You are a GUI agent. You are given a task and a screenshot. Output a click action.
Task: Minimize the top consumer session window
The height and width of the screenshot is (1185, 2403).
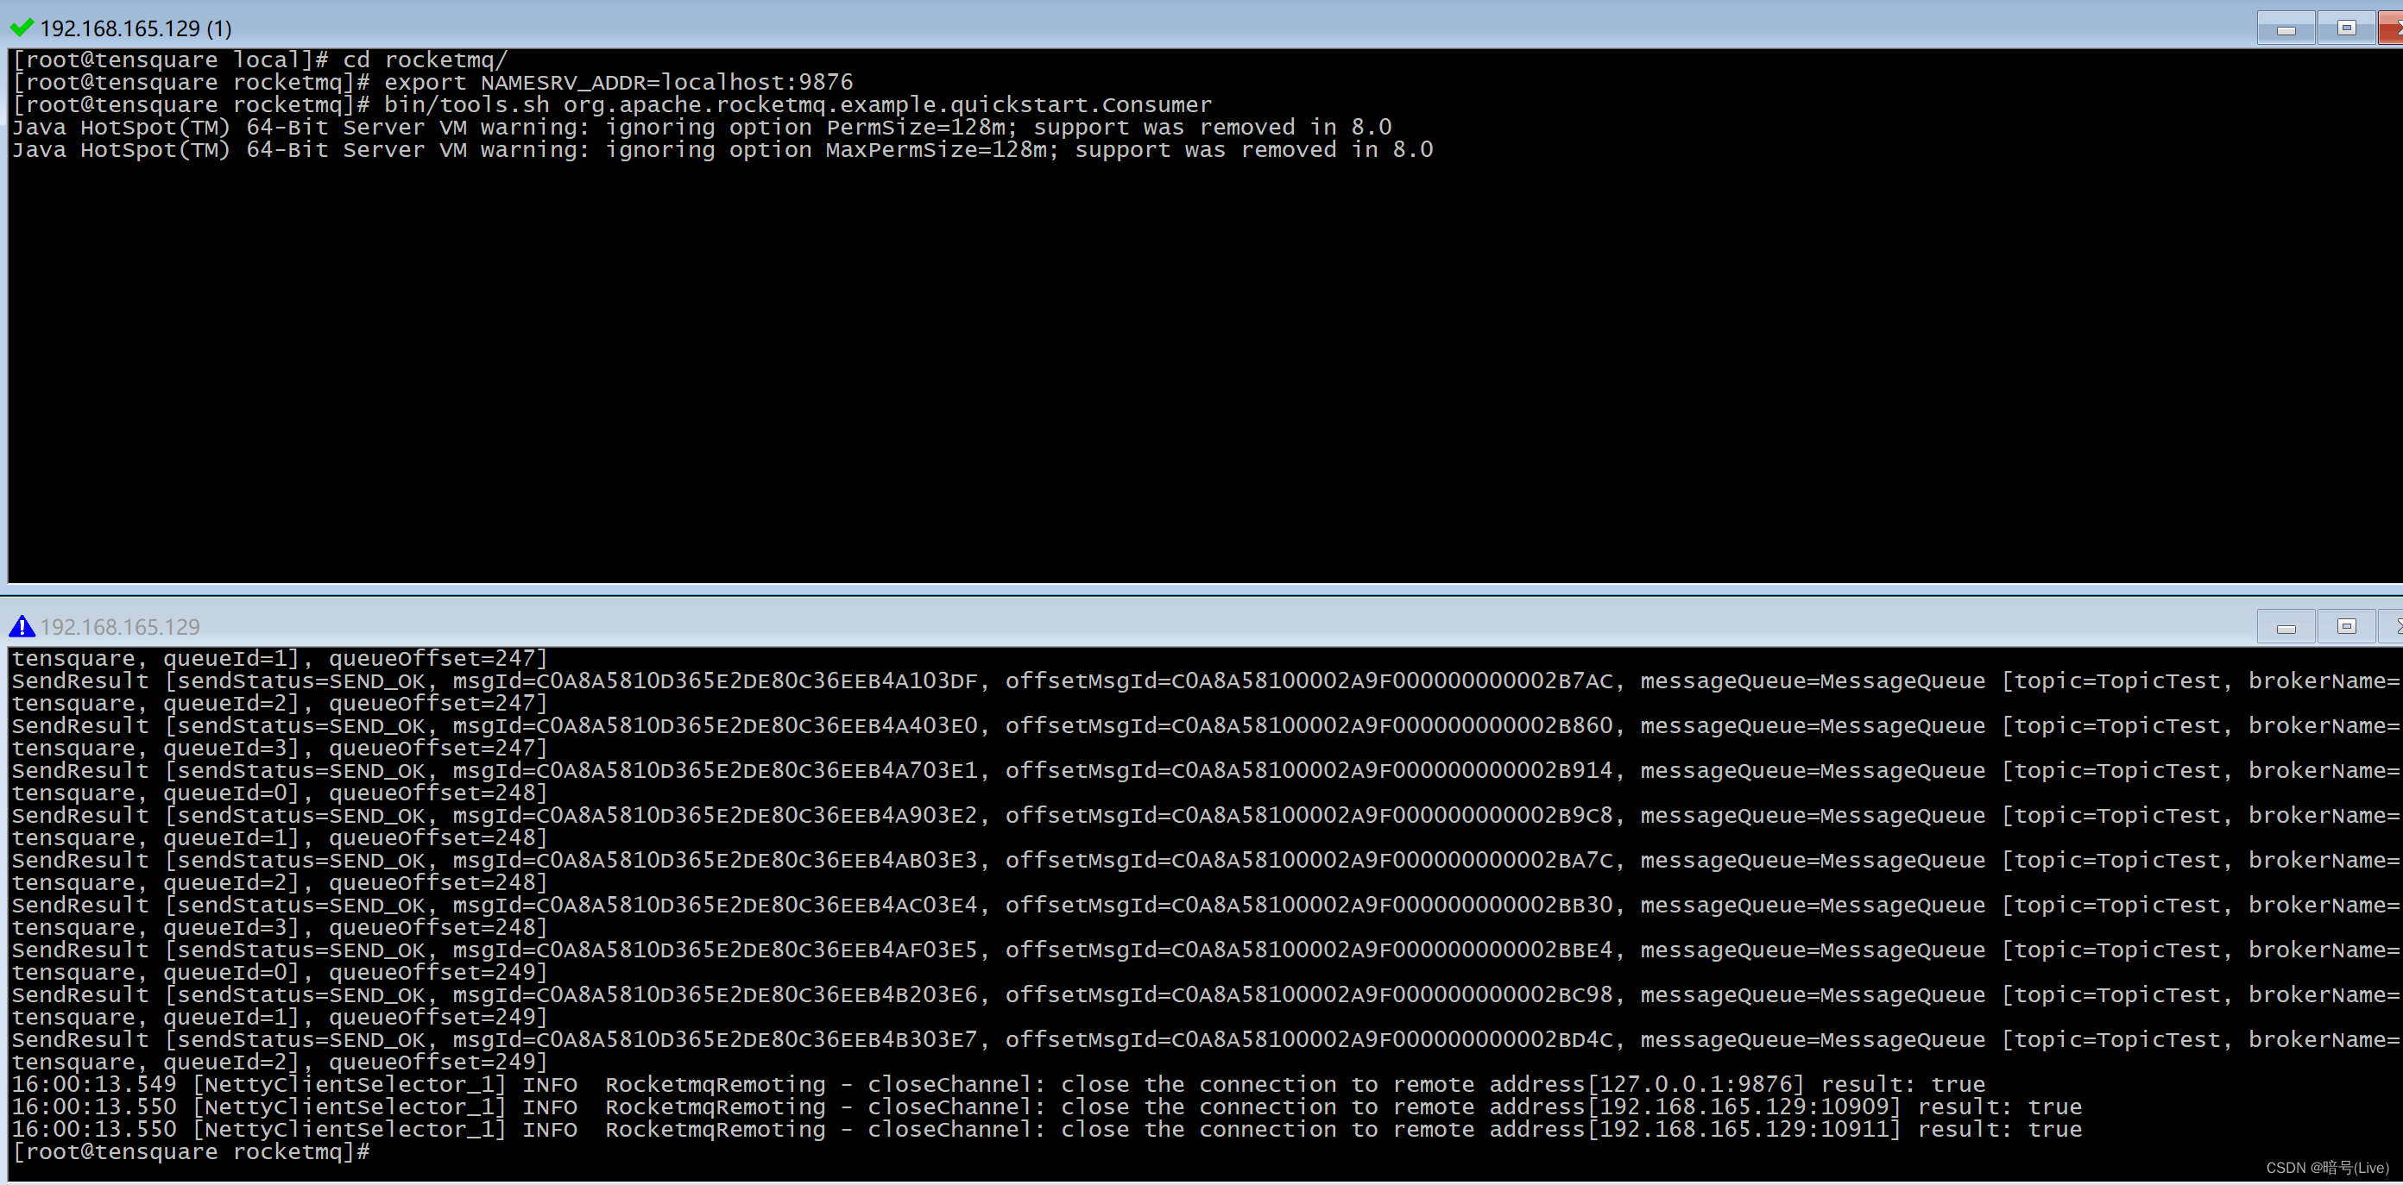click(2286, 28)
